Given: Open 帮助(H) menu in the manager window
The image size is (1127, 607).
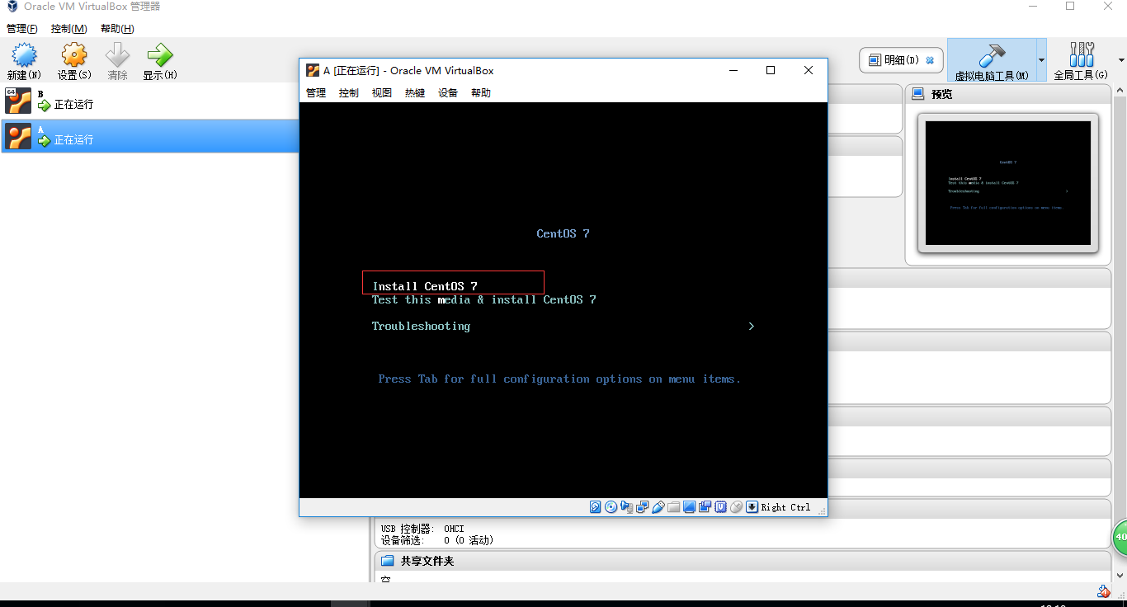Looking at the screenshot, I should tap(117, 29).
